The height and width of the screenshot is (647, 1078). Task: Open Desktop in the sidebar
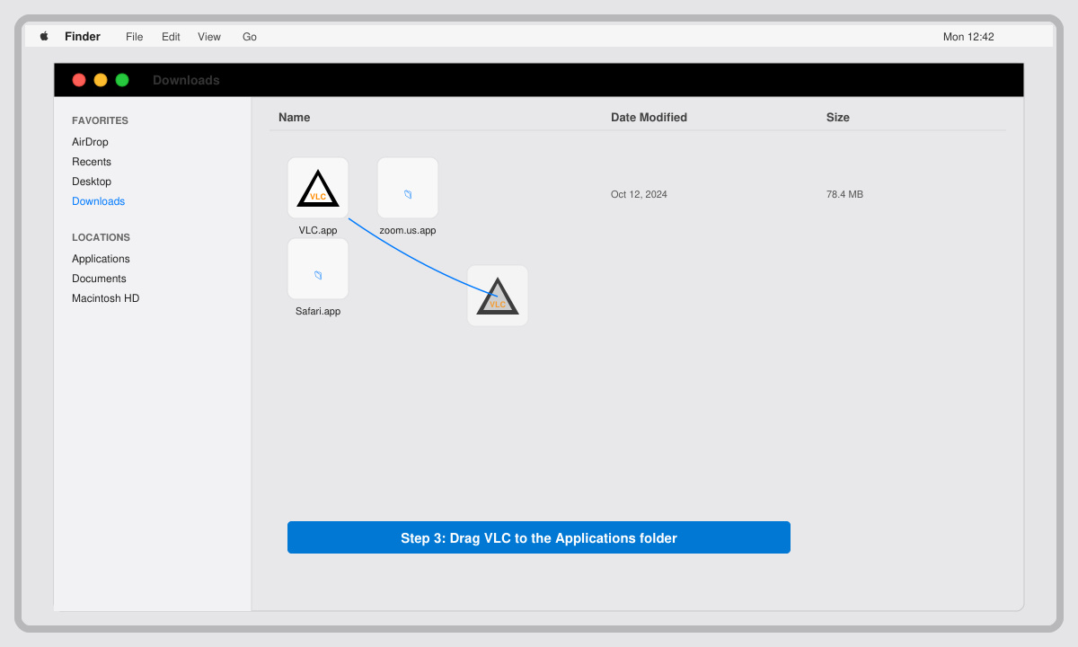tap(92, 182)
